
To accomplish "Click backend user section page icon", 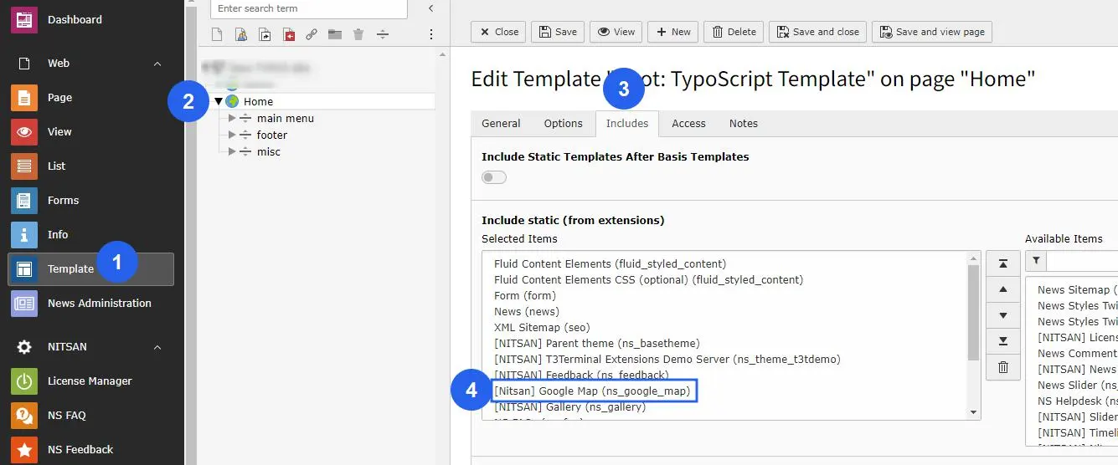I will [241, 35].
